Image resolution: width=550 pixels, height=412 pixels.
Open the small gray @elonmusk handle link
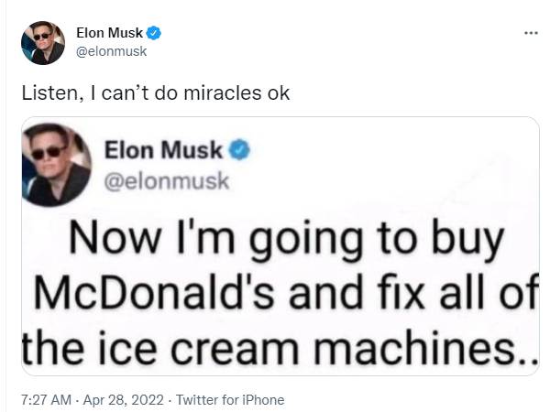(112, 51)
